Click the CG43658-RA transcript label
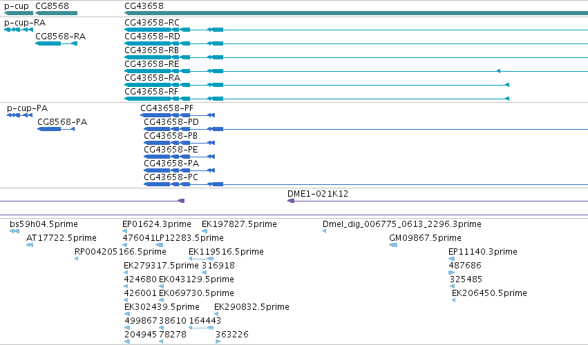Viewport: 588px width, 345px height. pyautogui.click(x=152, y=77)
